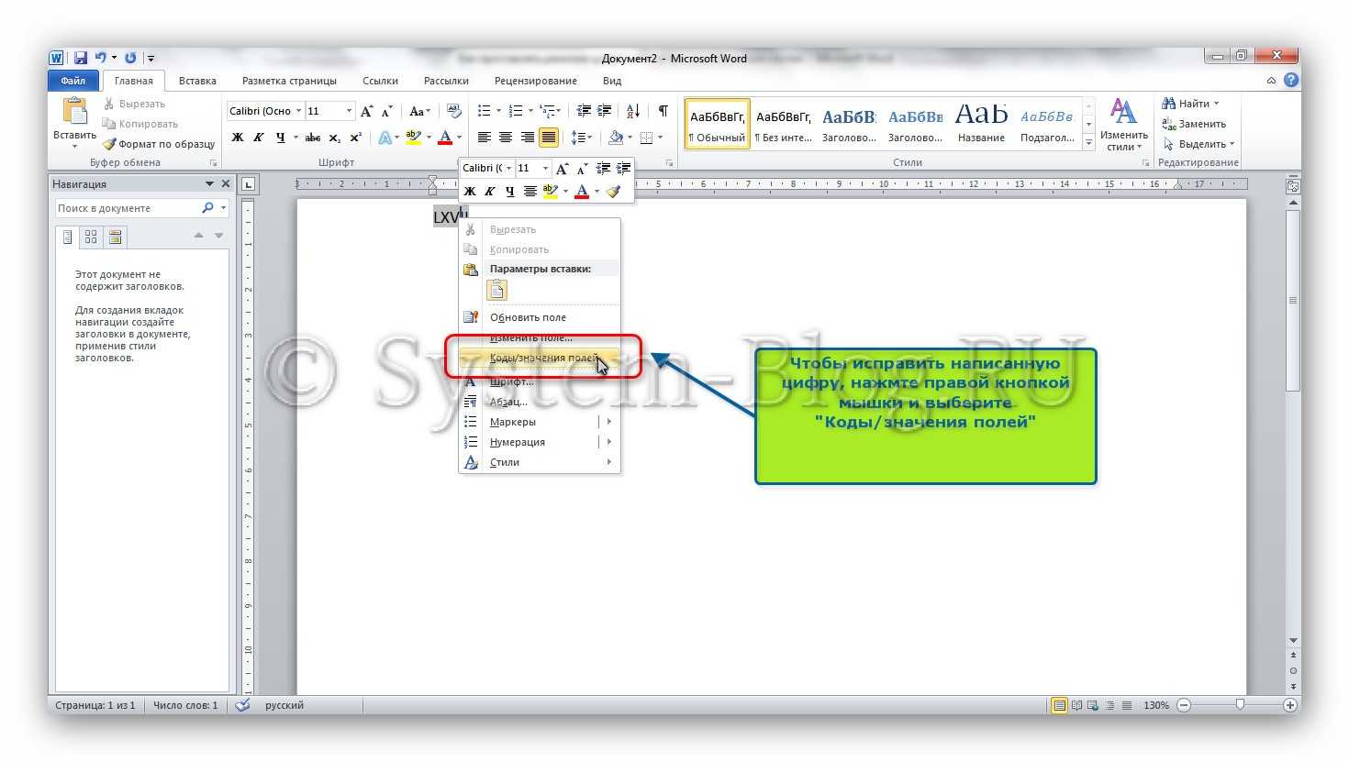1349x762 pixels.
Task: Click the navigation search field Поиск в документе
Action: [128, 208]
